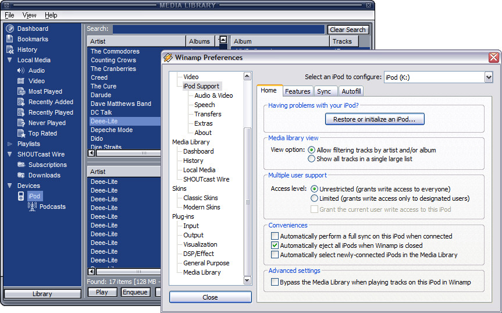Select Allow filtering tracks by artist and/or album
This screenshot has width=502, height=313.
pyautogui.click(x=311, y=150)
